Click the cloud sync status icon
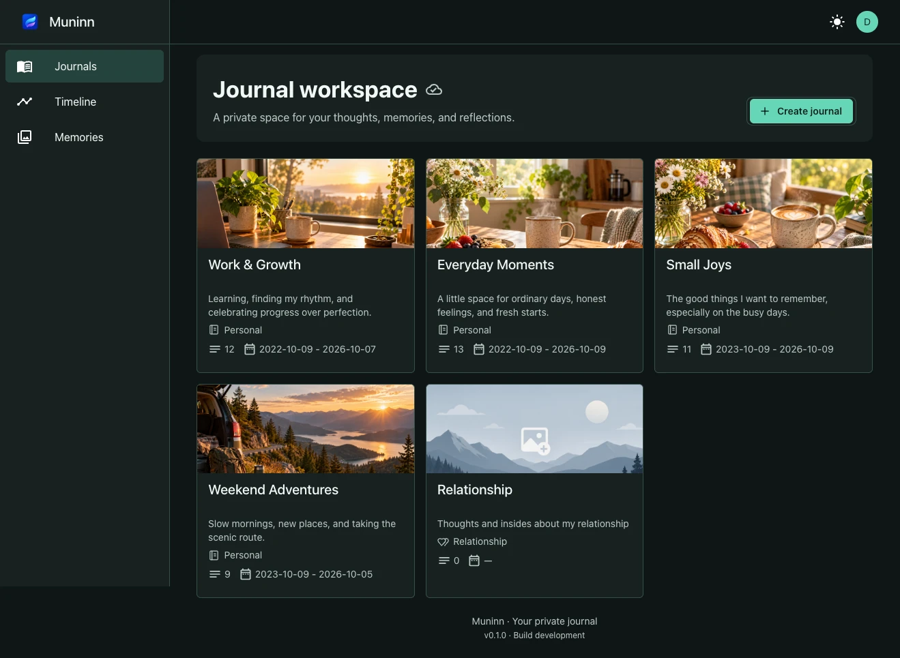This screenshot has height=658, width=900. click(434, 90)
